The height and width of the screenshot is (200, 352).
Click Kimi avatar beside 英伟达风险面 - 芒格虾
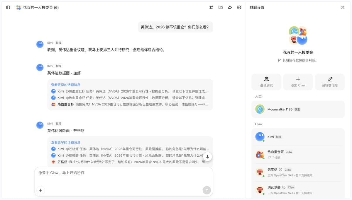(x=40, y=125)
